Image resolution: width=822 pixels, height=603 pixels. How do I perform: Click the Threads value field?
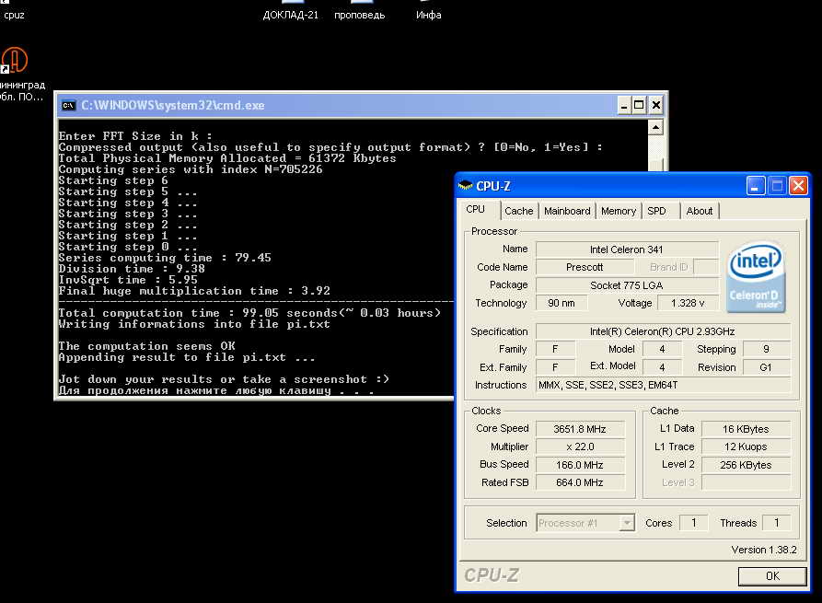(776, 523)
